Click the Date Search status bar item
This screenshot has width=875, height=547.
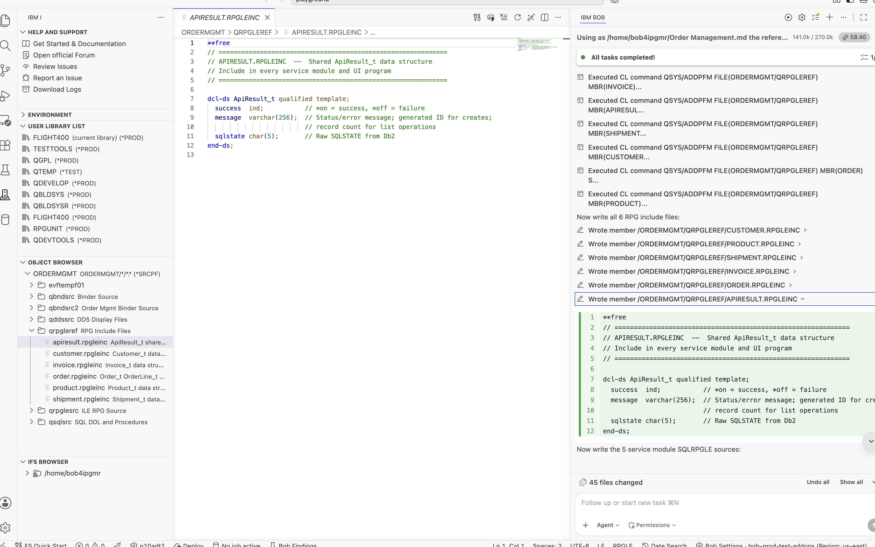click(x=664, y=544)
